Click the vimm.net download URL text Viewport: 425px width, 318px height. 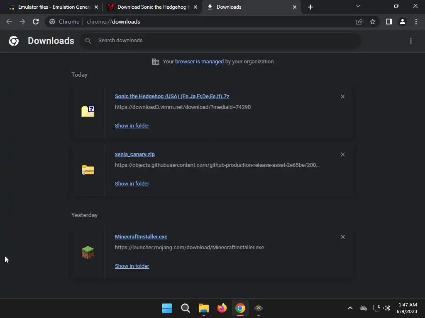pos(183,107)
